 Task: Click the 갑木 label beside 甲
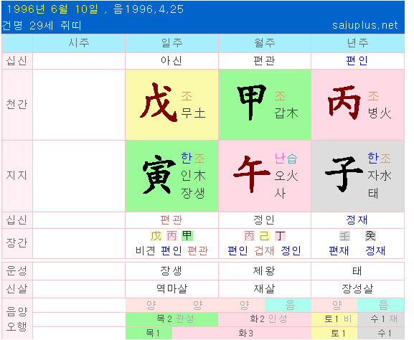286,113
